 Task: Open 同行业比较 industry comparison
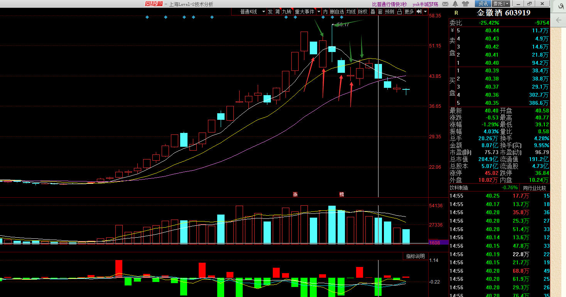click(x=535, y=188)
